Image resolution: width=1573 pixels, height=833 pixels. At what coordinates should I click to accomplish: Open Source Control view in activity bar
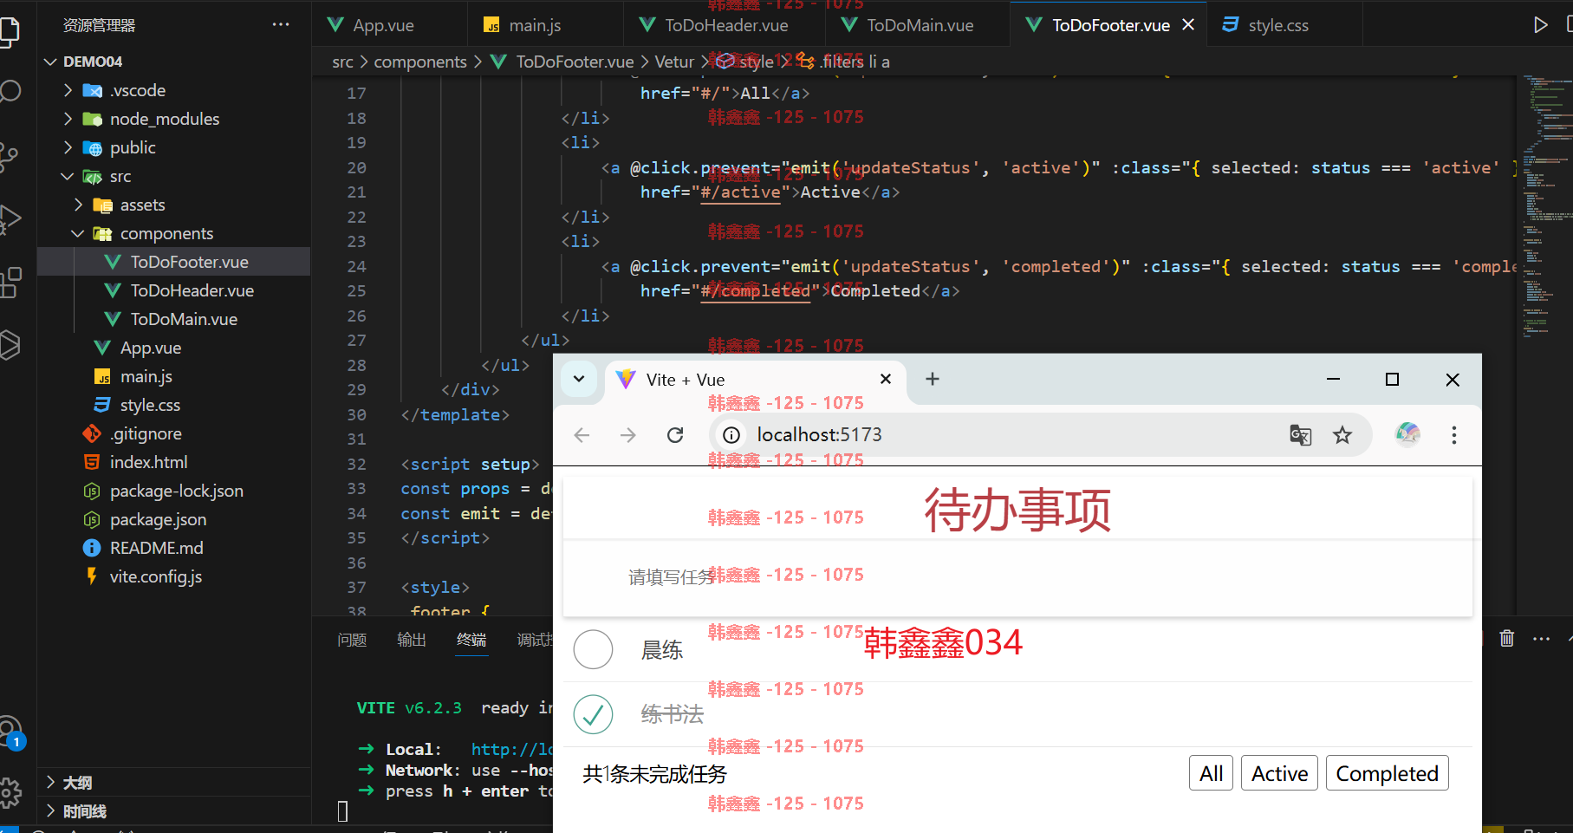[x=9, y=156]
